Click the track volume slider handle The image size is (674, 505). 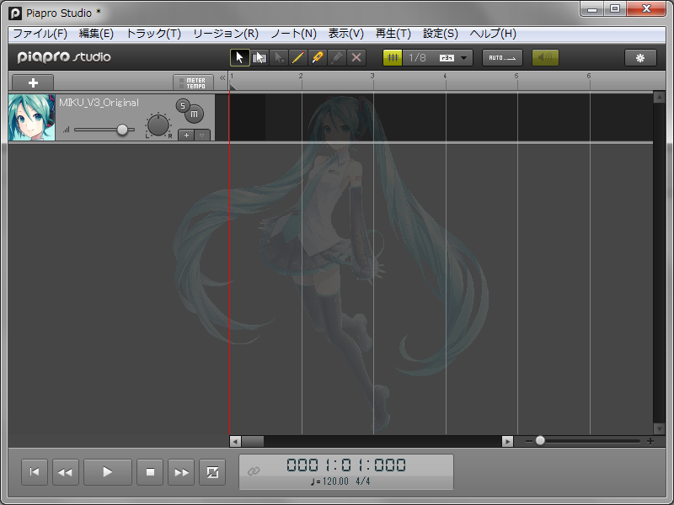coord(123,130)
